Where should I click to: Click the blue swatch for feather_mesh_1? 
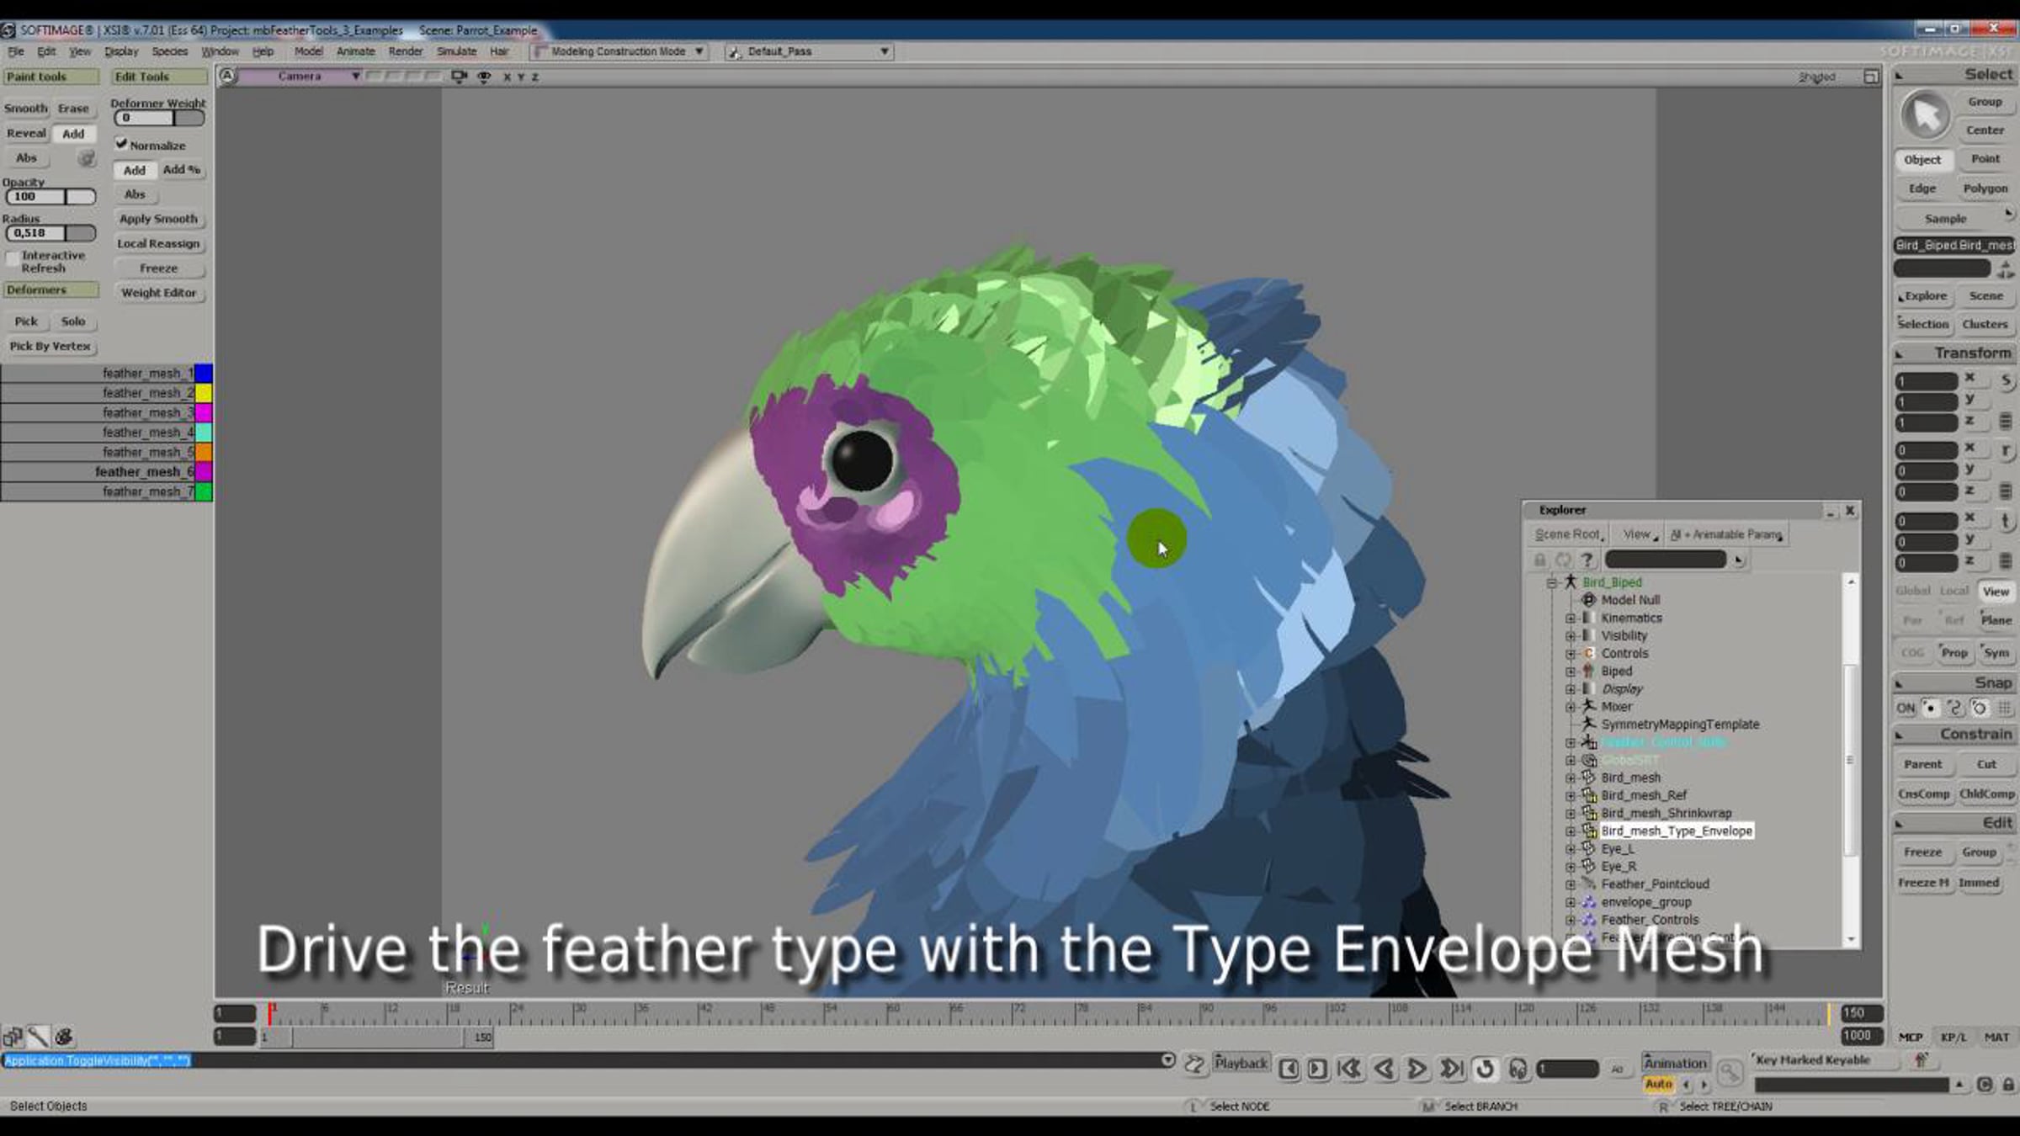click(x=204, y=373)
